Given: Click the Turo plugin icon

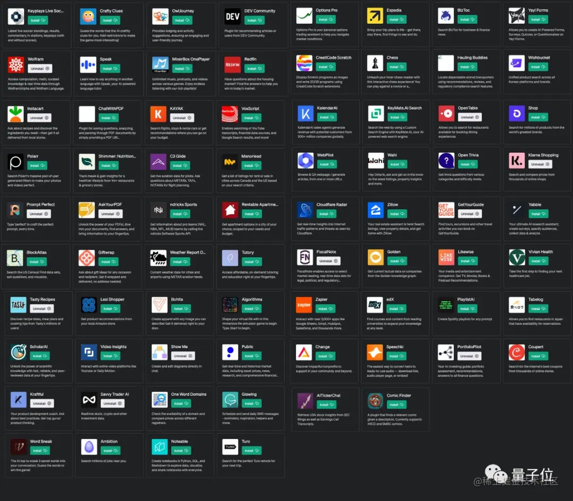Looking at the screenshot, I should [x=230, y=447].
